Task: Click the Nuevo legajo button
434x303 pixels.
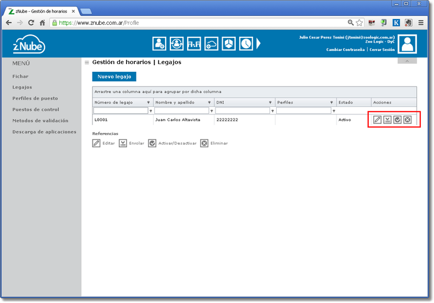Action: (x=114, y=76)
